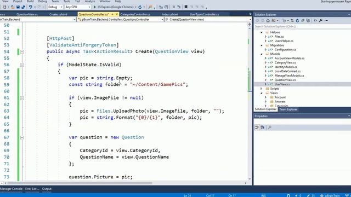This screenshot has height=197, width=351.
Task: Open the Project menu
Action: click(18, 1)
